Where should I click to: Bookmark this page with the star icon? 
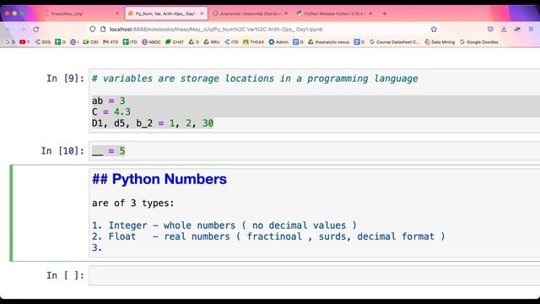[x=434, y=30]
